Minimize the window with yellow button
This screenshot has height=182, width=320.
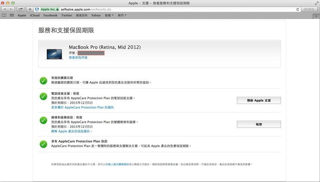click(8, 3)
